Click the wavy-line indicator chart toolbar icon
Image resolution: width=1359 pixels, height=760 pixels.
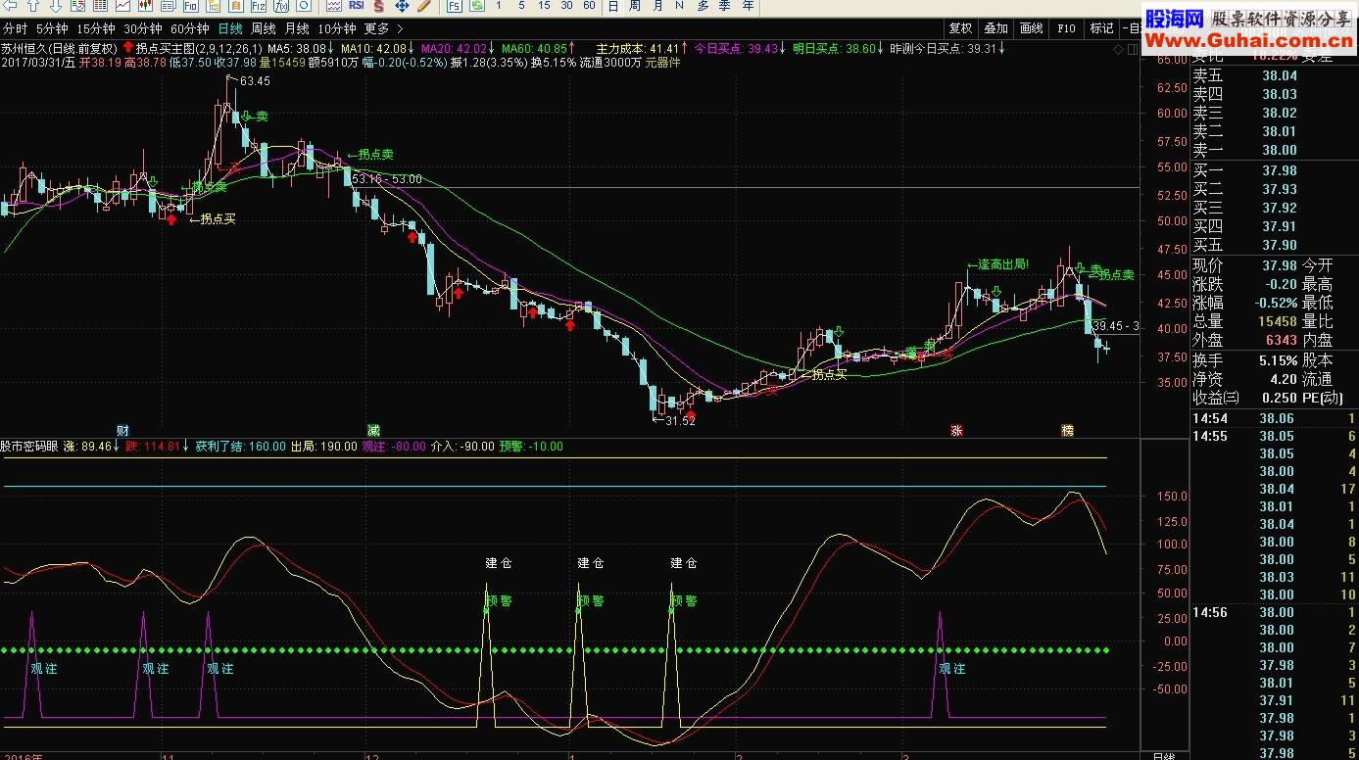pos(334,6)
